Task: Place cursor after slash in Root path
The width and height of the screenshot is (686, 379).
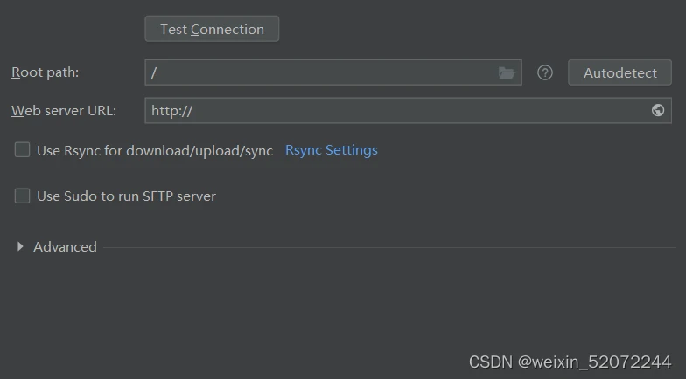Action: (x=157, y=73)
